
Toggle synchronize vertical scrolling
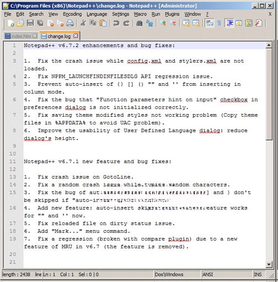click(x=186, y=23)
